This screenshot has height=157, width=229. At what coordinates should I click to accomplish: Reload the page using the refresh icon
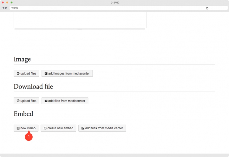pyautogui.click(x=207, y=8)
